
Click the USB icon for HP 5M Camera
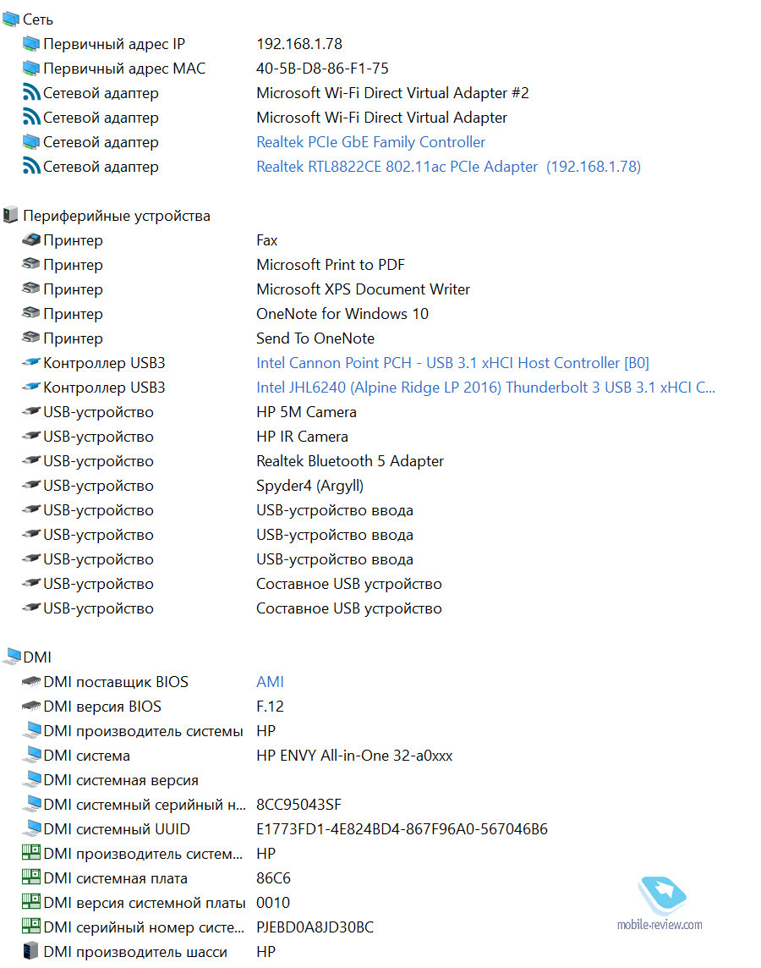tap(30, 412)
